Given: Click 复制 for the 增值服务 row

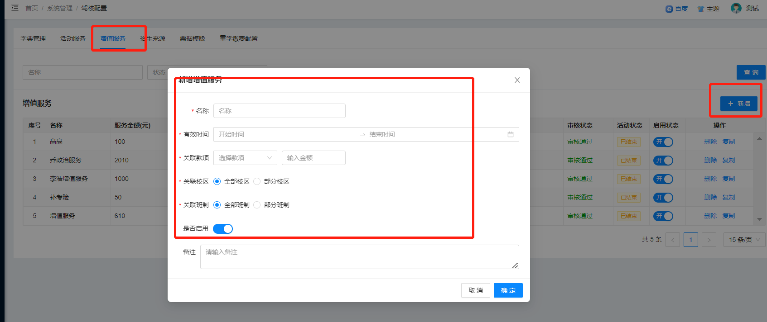Looking at the screenshot, I should 728,216.
